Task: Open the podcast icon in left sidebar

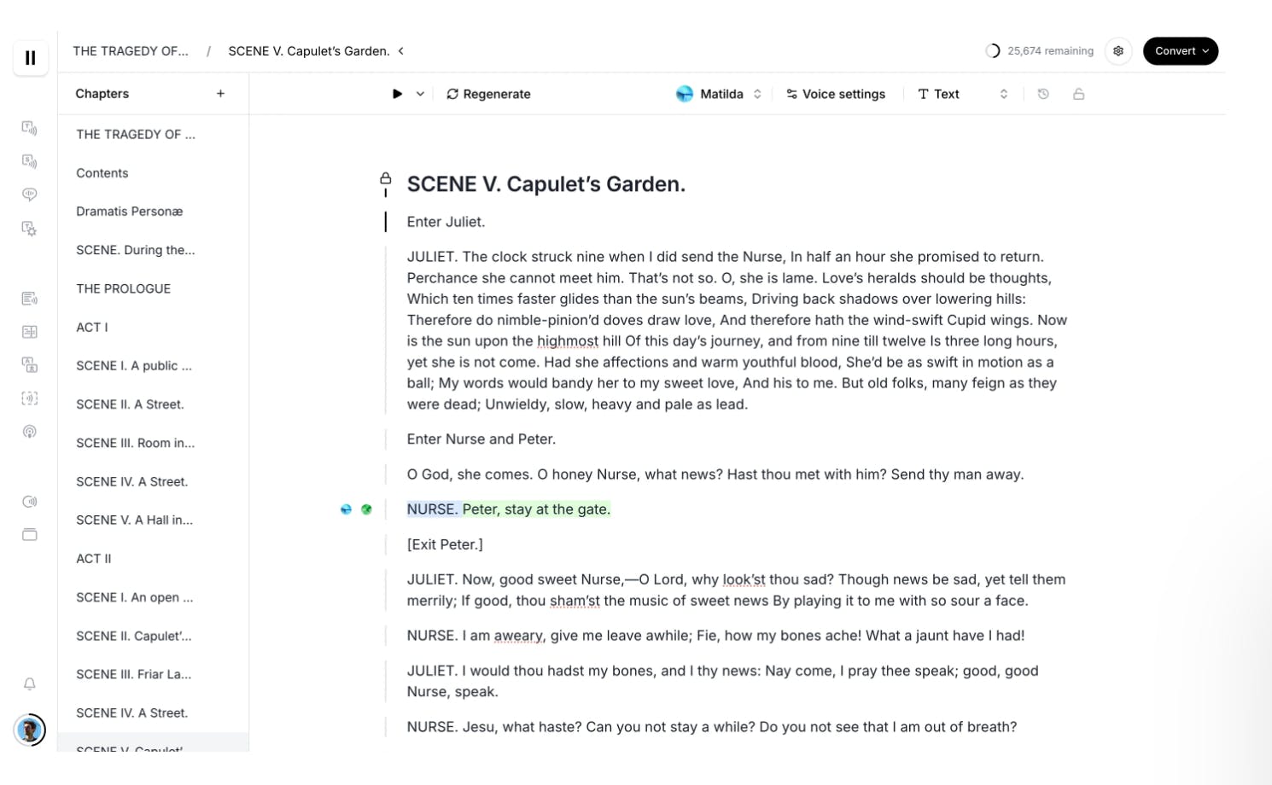Action: coord(30,432)
